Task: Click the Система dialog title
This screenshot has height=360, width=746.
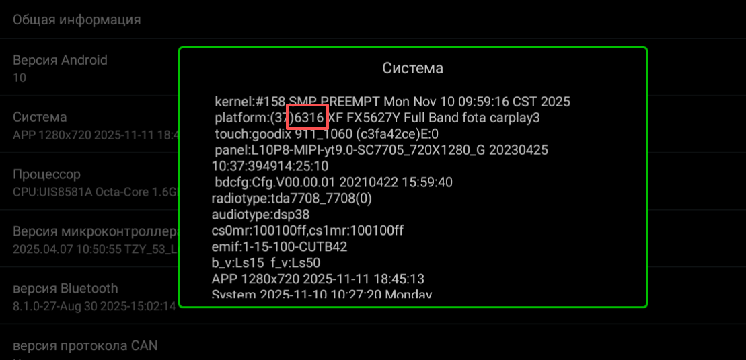Action: tap(412, 68)
